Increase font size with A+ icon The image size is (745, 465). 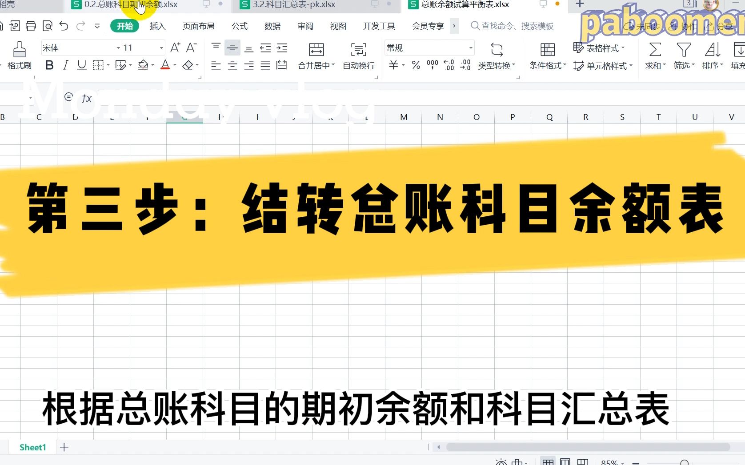click(175, 48)
